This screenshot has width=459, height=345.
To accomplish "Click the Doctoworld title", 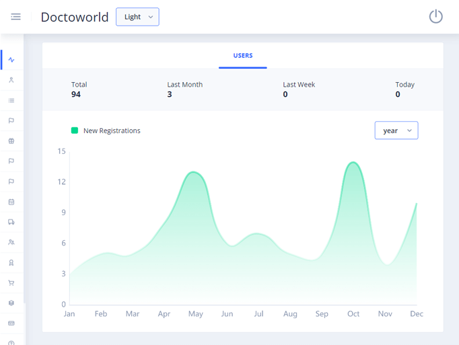I will point(75,17).
